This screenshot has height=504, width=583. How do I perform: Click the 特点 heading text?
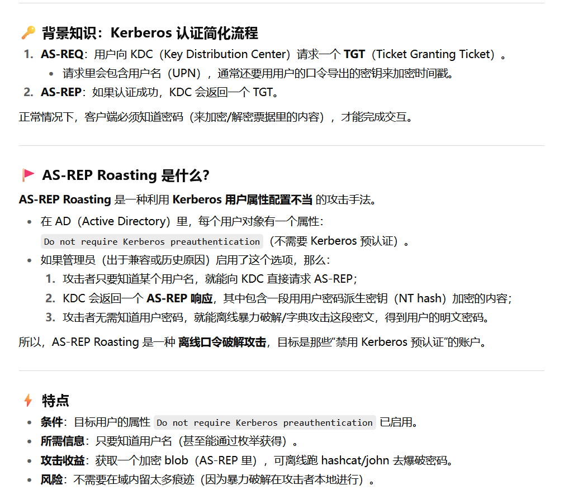point(55,401)
